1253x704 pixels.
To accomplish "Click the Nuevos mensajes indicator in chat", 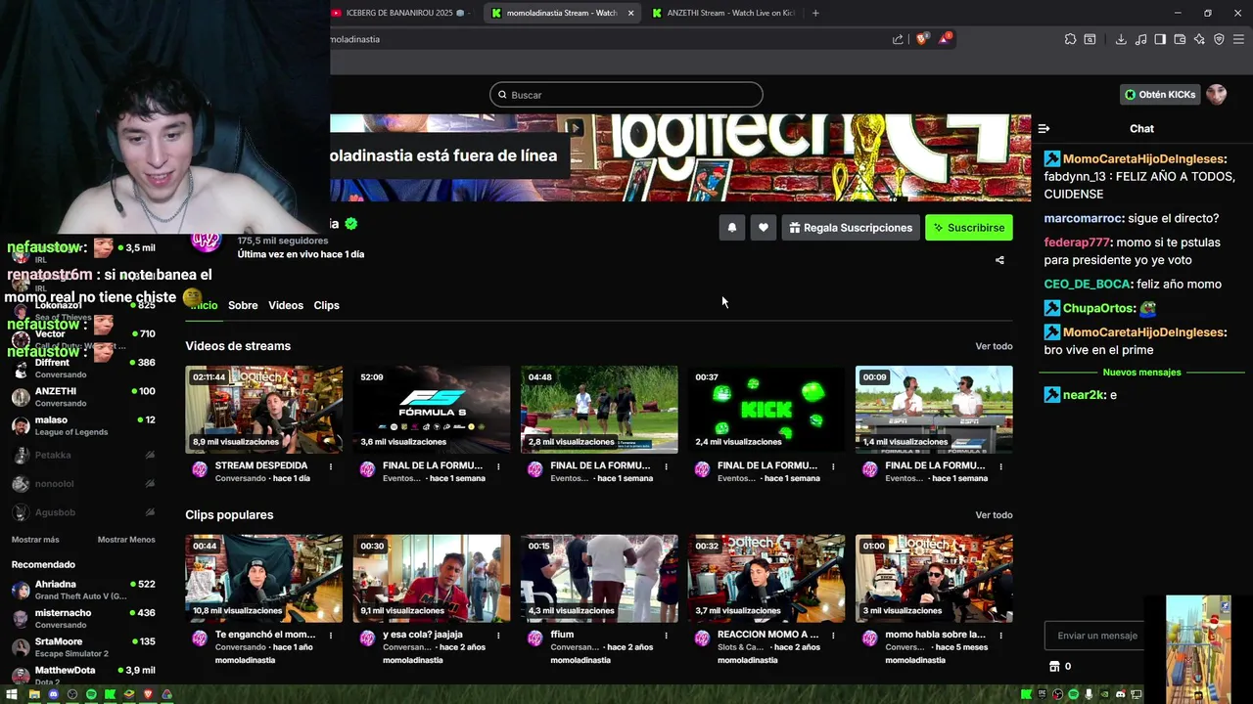I will (x=1141, y=373).
